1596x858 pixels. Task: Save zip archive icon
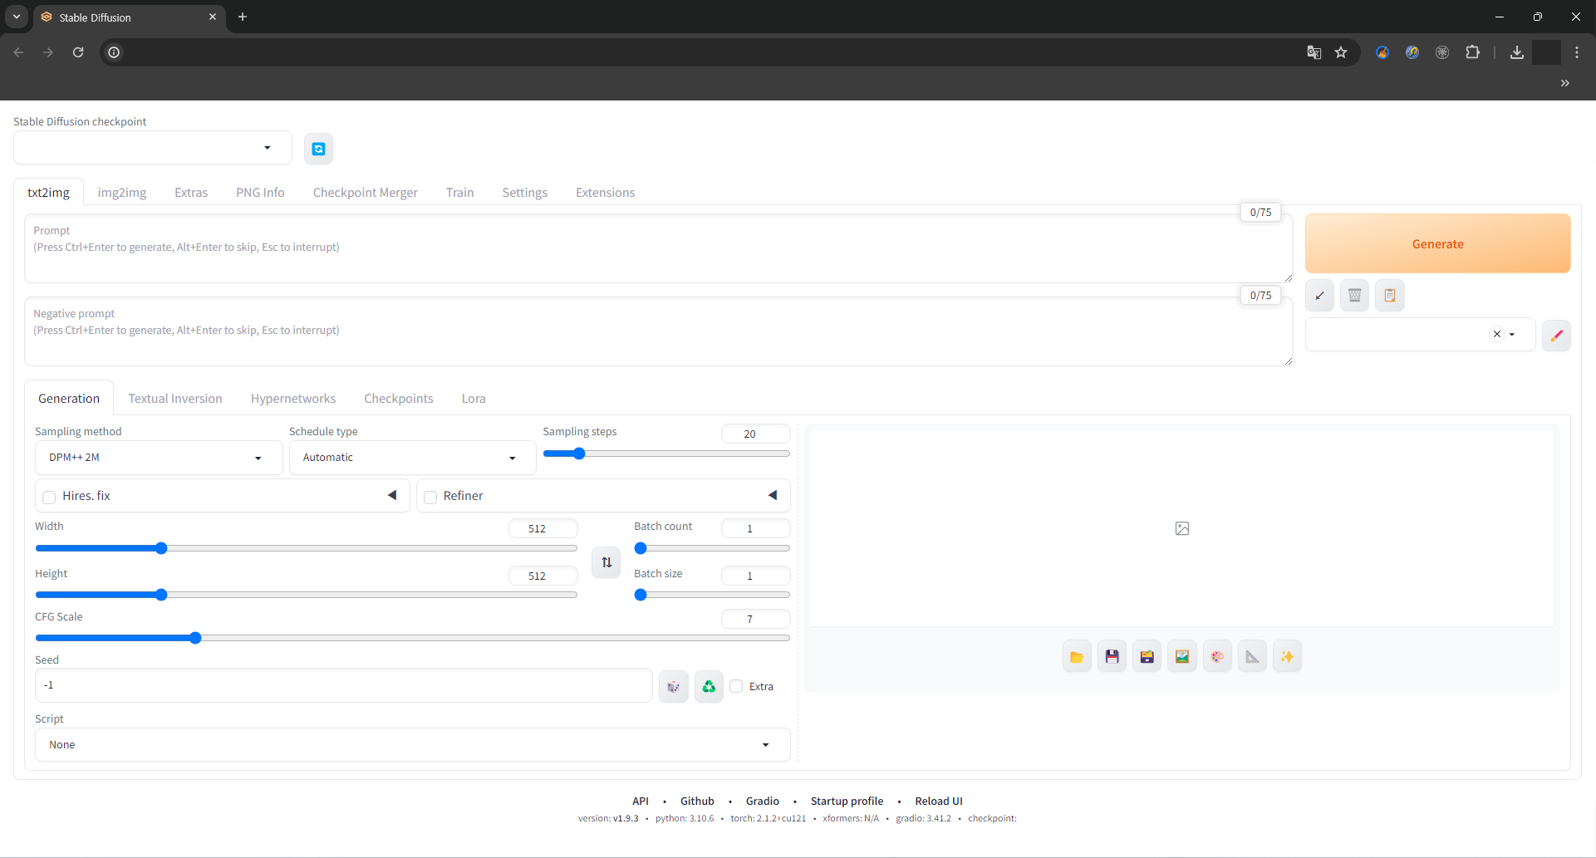coord(1147,657)
